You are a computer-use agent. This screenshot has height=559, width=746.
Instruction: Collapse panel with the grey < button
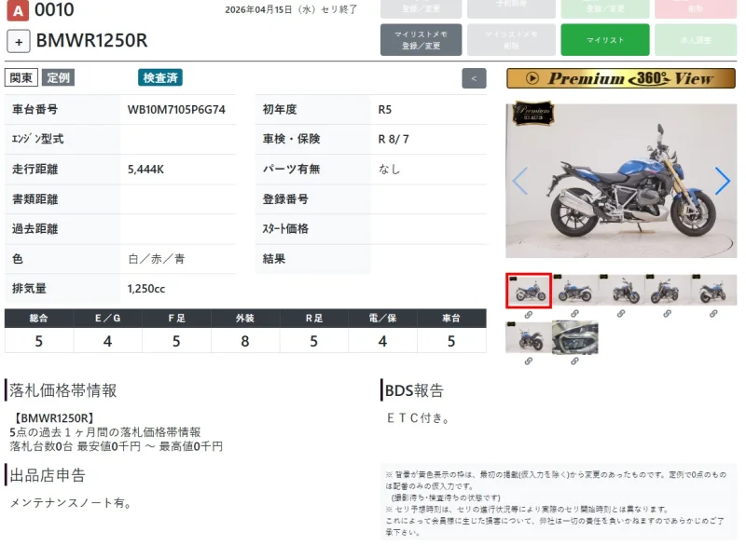pyautogui.click(x=474, y=78)
